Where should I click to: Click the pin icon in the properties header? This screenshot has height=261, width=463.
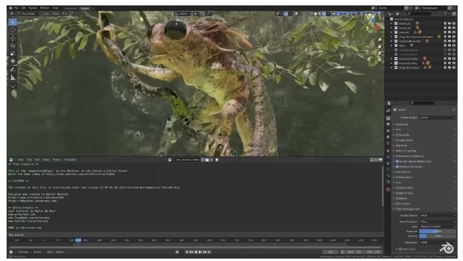coord(454,109)
